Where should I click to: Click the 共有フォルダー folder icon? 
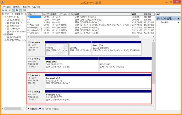click(8, 26)
